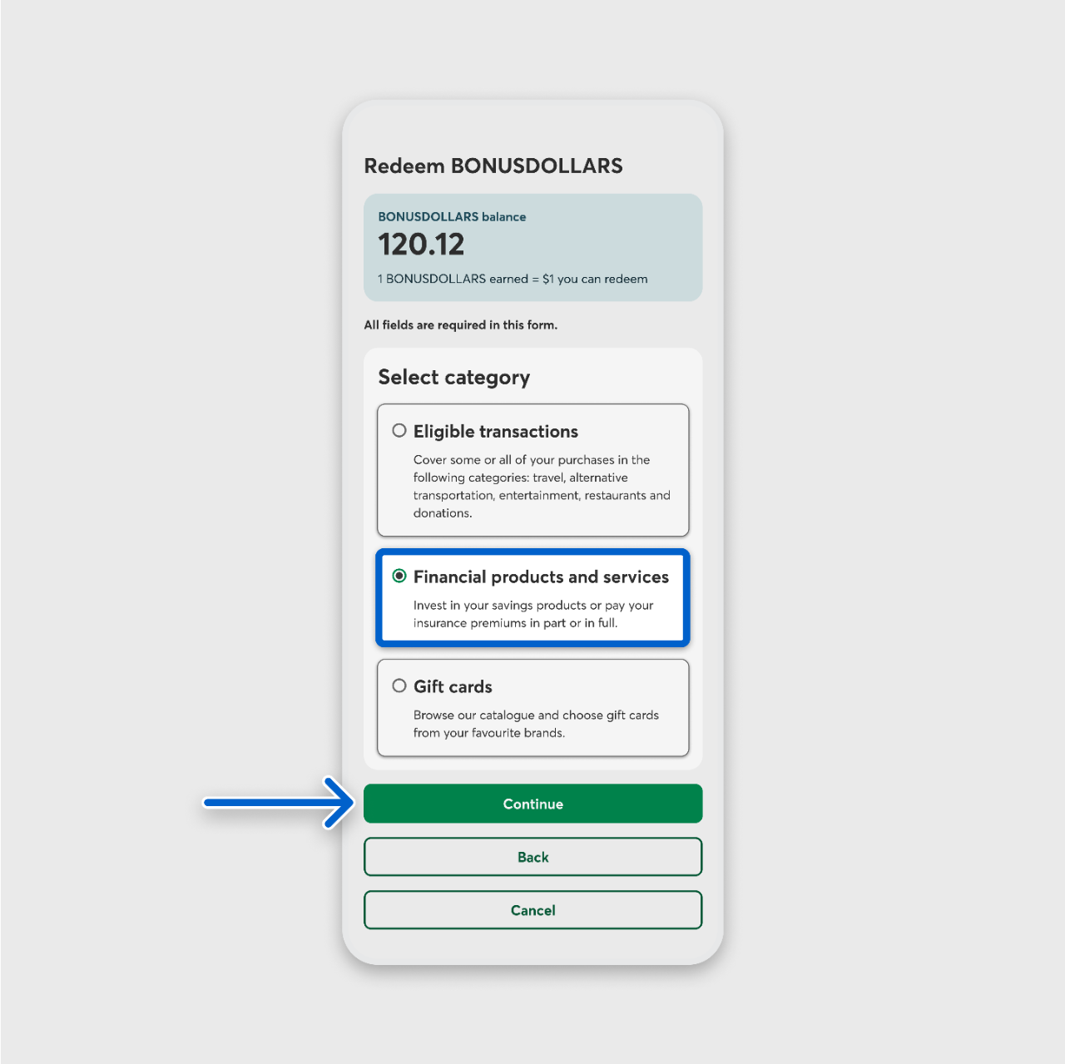Click the BONUSDOLLARS balance label

(452, 216)
